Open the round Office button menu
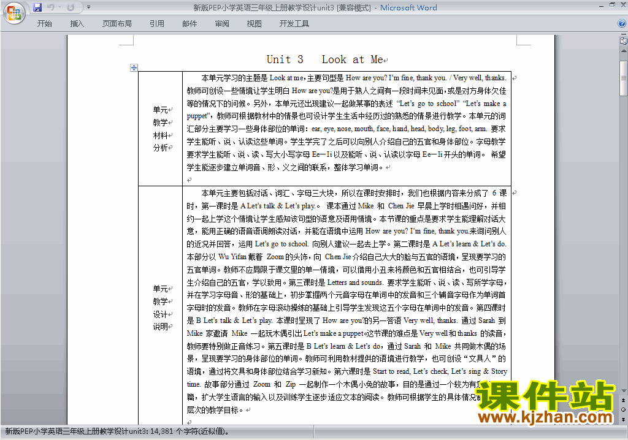 coord(14,12)
